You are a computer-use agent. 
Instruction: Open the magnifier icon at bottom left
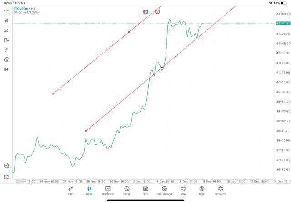(x=6, y=166)
